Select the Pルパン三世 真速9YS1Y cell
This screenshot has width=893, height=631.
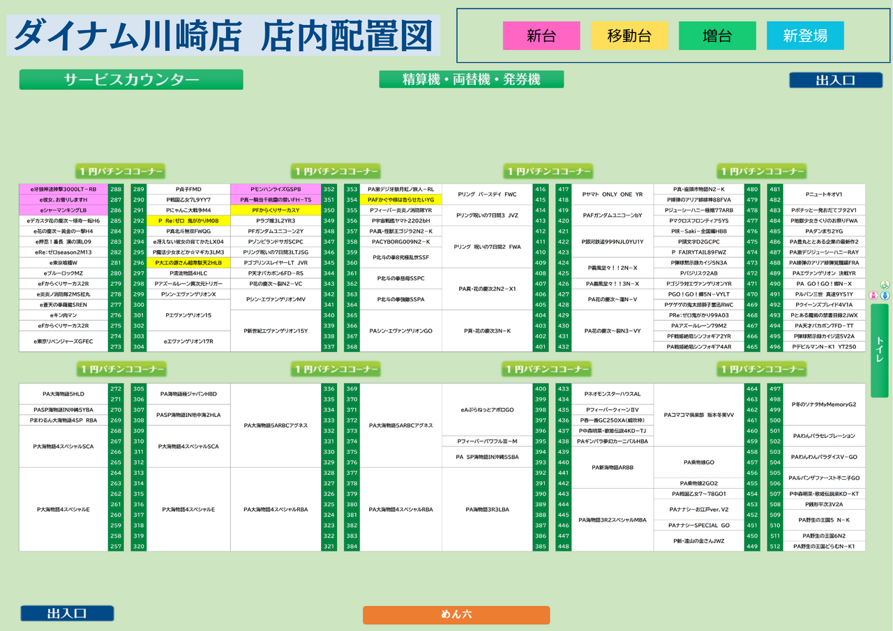tap(824, 294)
